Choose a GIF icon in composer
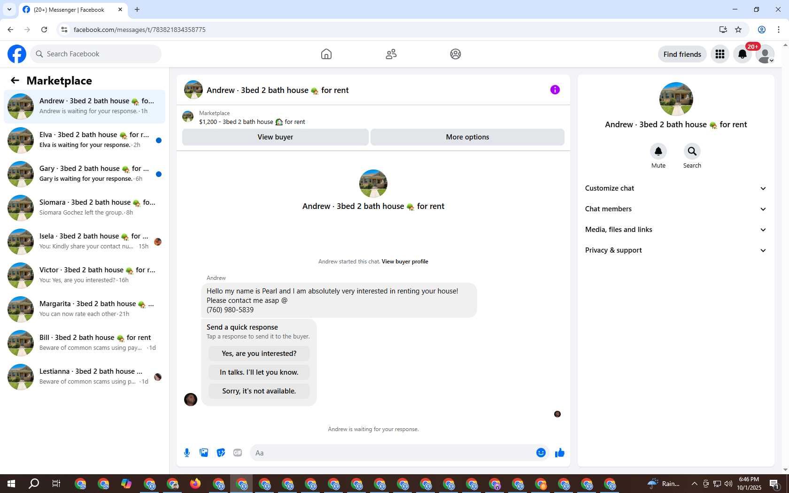Viewport: 789px width, 493px height. click(x=238, y=453)
